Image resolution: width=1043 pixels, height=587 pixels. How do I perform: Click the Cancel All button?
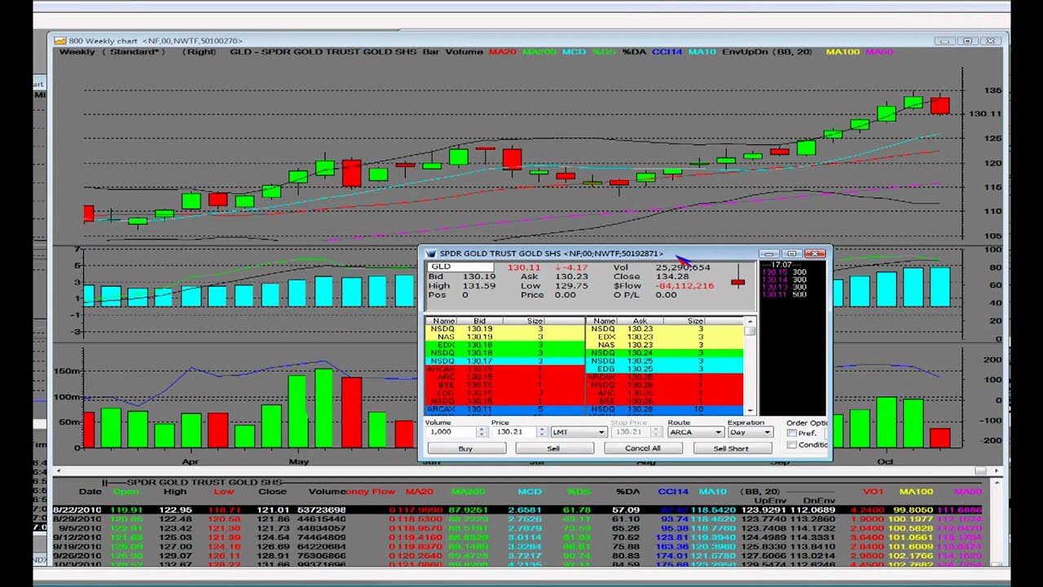point(642,448)
